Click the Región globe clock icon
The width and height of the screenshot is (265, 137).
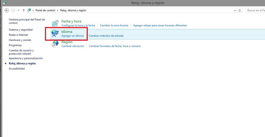(x=55, y=44)
